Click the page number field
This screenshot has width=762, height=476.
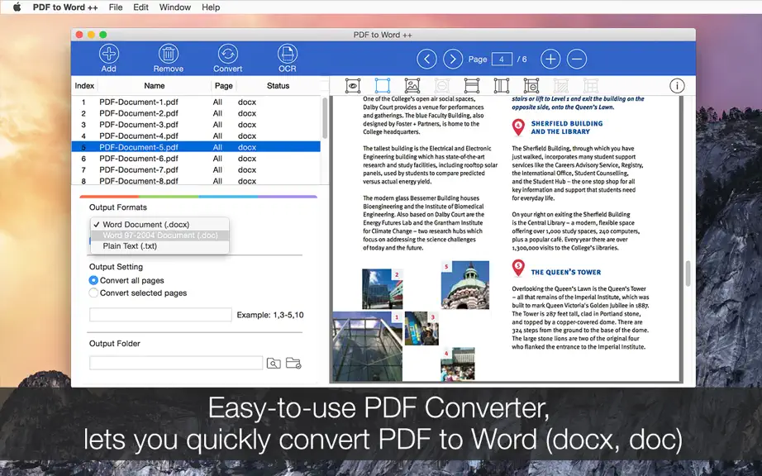point(502,59)
